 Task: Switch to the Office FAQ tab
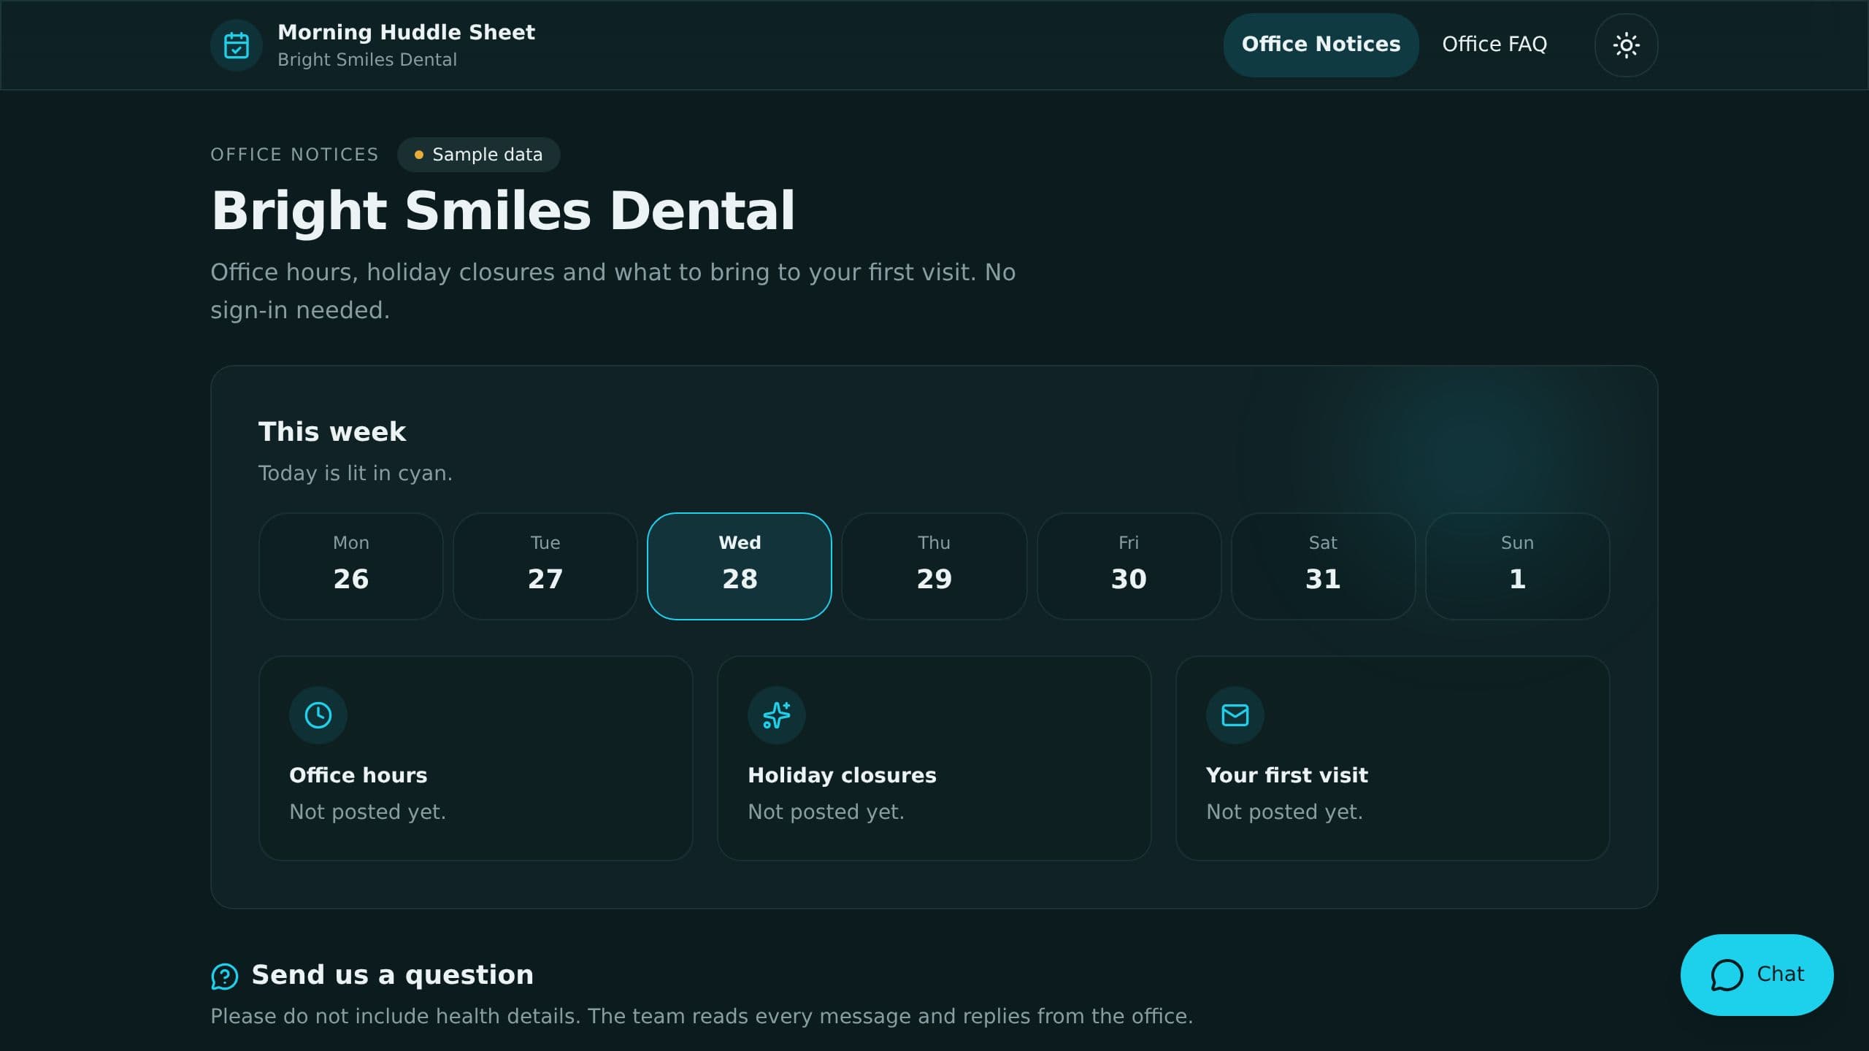tap(1494, 45)
